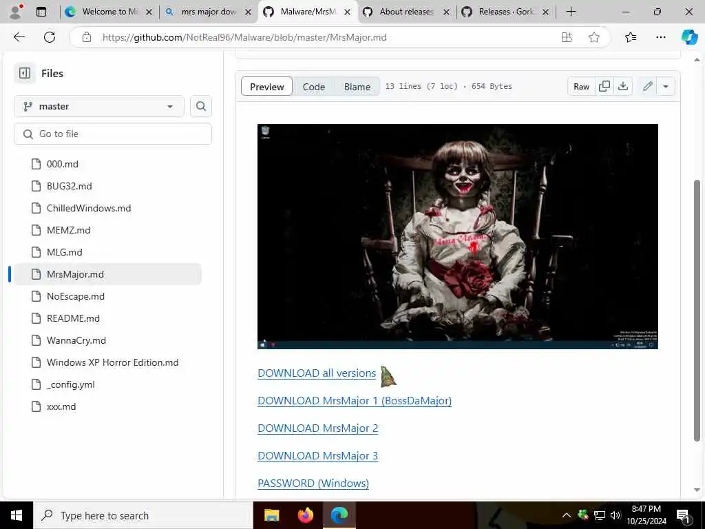Click the small icon beside DOWNLOAD all versions
Image resolution: width=705 pixels, height=529 pixels.
pos(388,377)
